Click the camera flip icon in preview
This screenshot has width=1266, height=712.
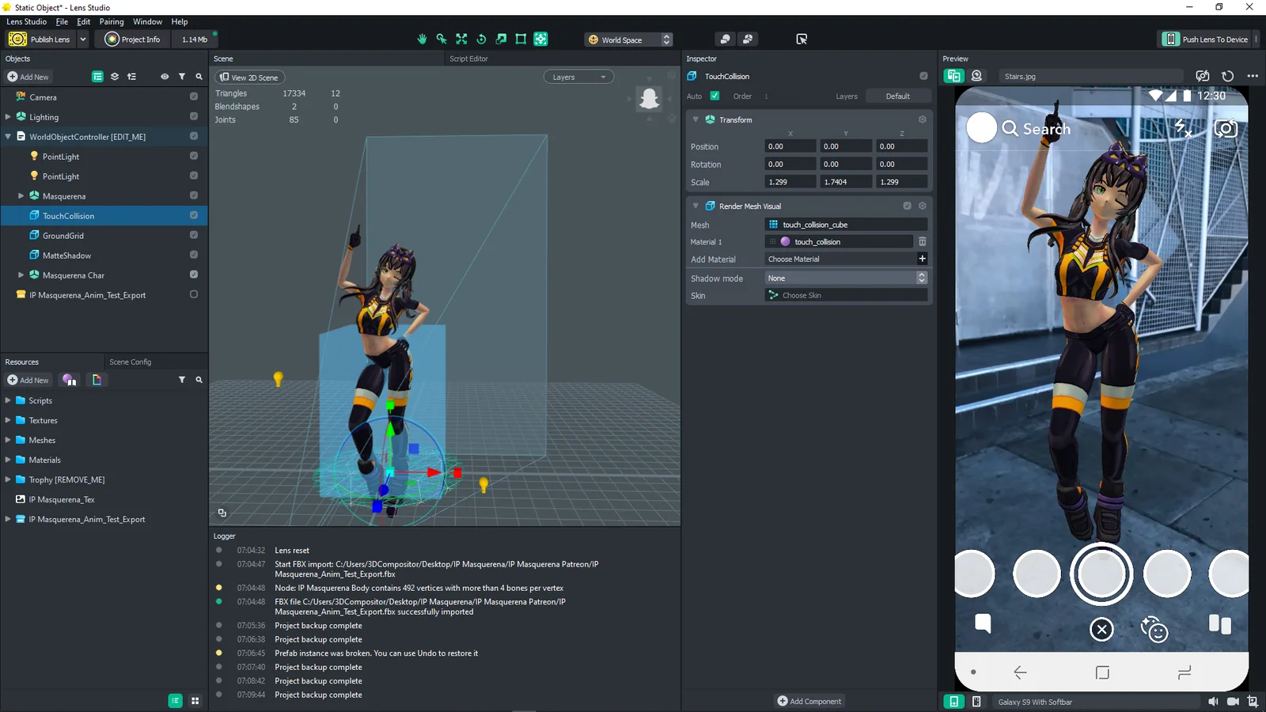pos(1226,128)
